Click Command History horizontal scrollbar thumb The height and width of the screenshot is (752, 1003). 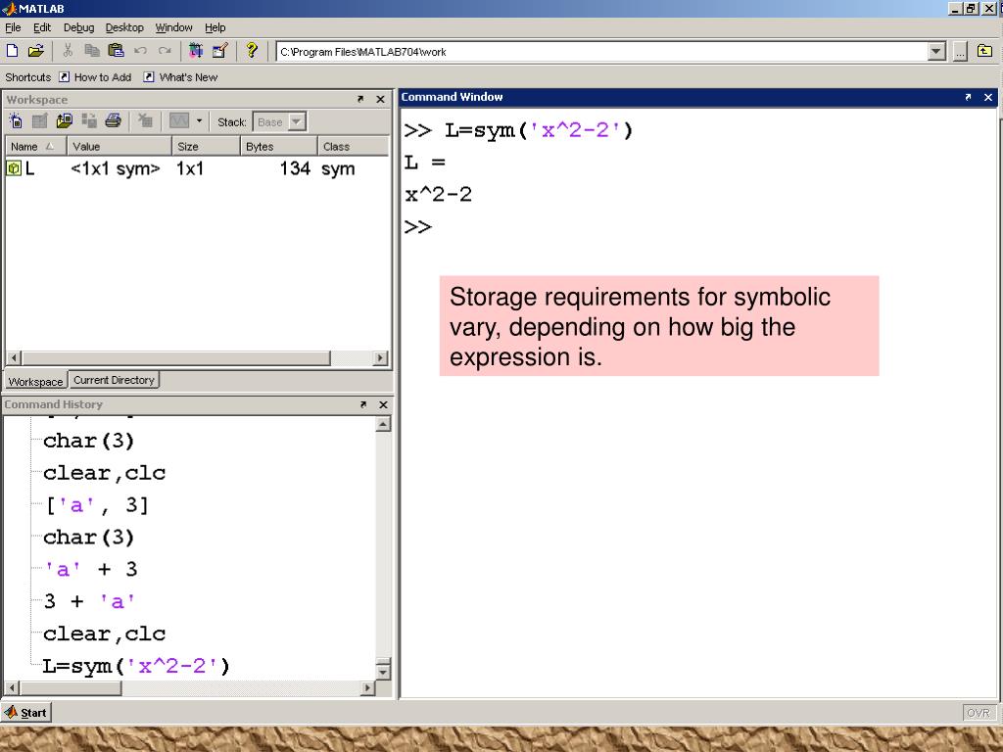(71, 688)
